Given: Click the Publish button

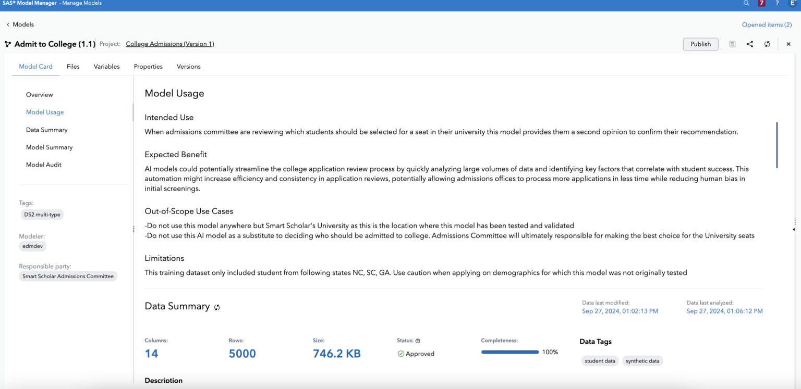Looking at the screenshot, I should pos(700,44).
